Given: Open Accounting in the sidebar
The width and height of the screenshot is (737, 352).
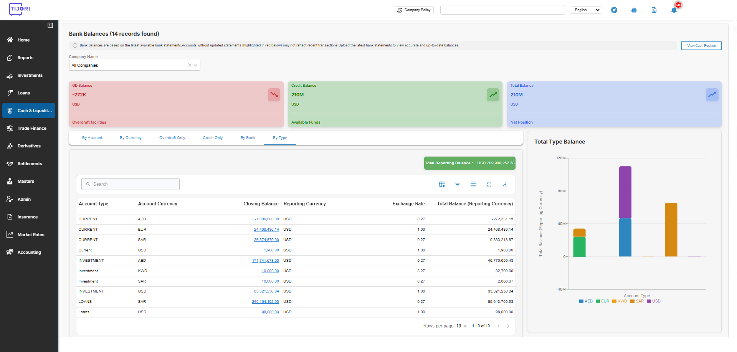Looking at the screenshot, I should [29, 252].
